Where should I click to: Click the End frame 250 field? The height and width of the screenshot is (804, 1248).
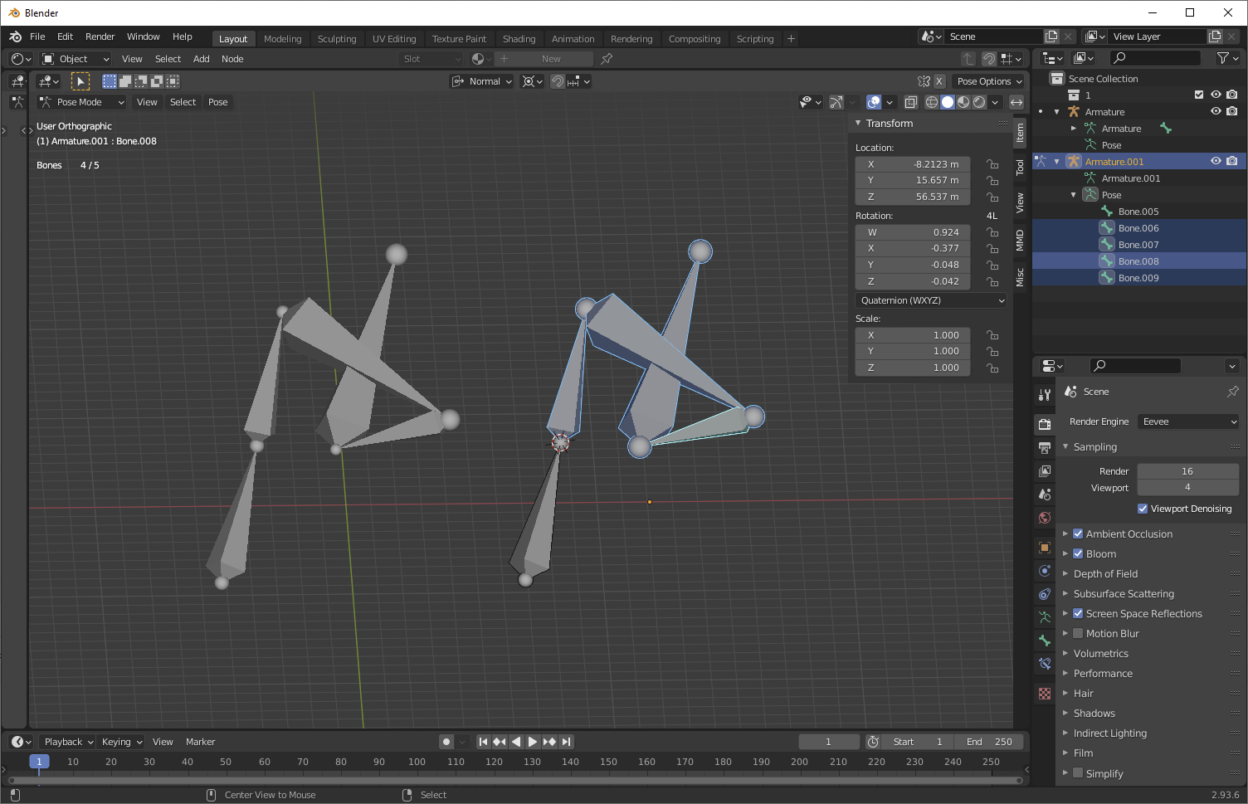click(989, 742)
